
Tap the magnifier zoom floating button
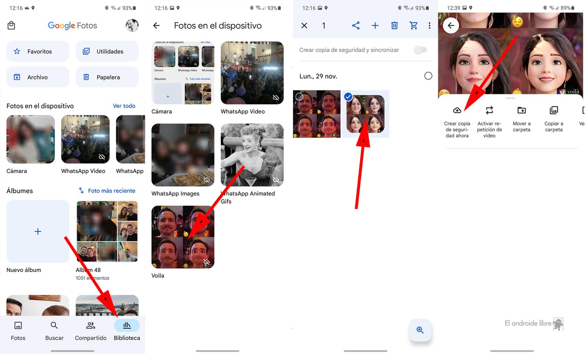tap(420, 330)
